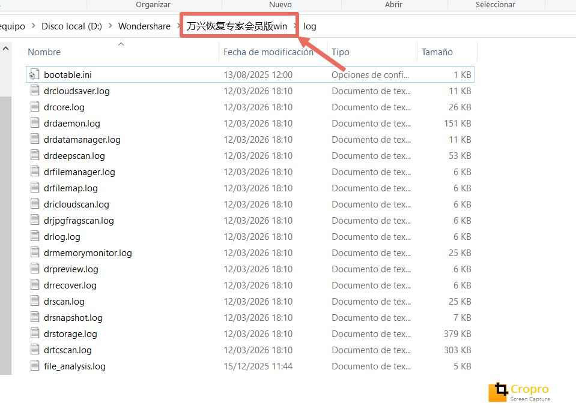Viewport: 576px width, 412px height.
Task: Click the file_analysis.log document icon
Action: [x=35, y=365]
